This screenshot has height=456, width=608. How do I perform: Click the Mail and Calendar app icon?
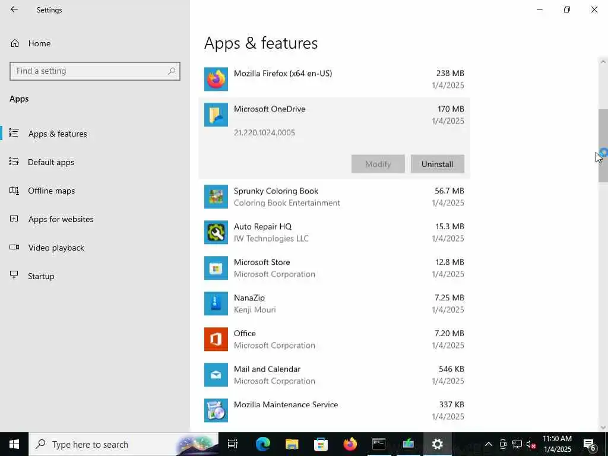[x=216, y=375]
